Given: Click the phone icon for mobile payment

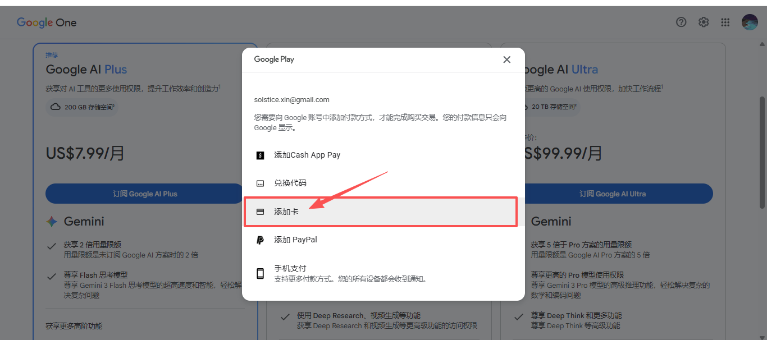Looking at the screenshot, I should coord(260,274).
